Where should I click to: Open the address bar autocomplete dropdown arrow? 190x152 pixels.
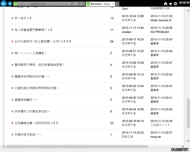76,4
